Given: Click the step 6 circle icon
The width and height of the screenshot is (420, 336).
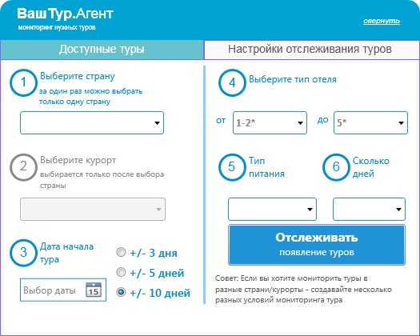Looking at the screenshot, I should tap(336, 167).
